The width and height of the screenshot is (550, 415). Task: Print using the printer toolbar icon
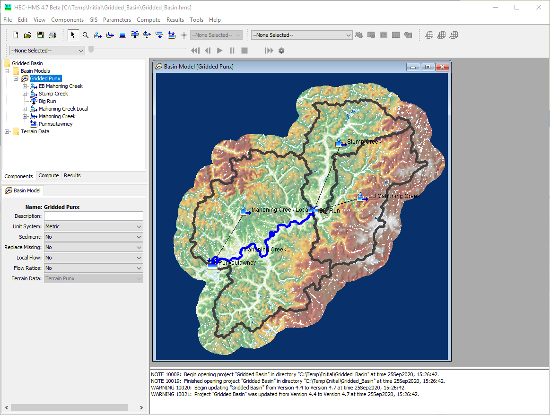click(x=52, y=35)
